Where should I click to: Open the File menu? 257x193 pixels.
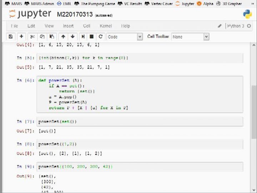tap(14, 26)
